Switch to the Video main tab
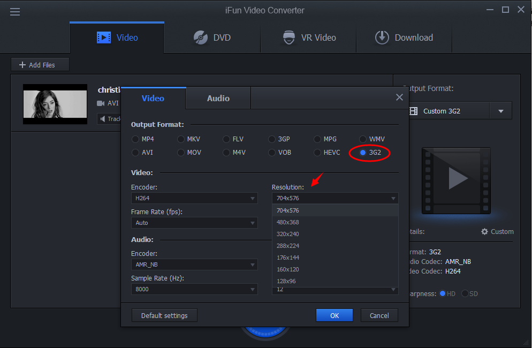The width and height of the screenshot is (532, 348). click(x=117, y=37)
